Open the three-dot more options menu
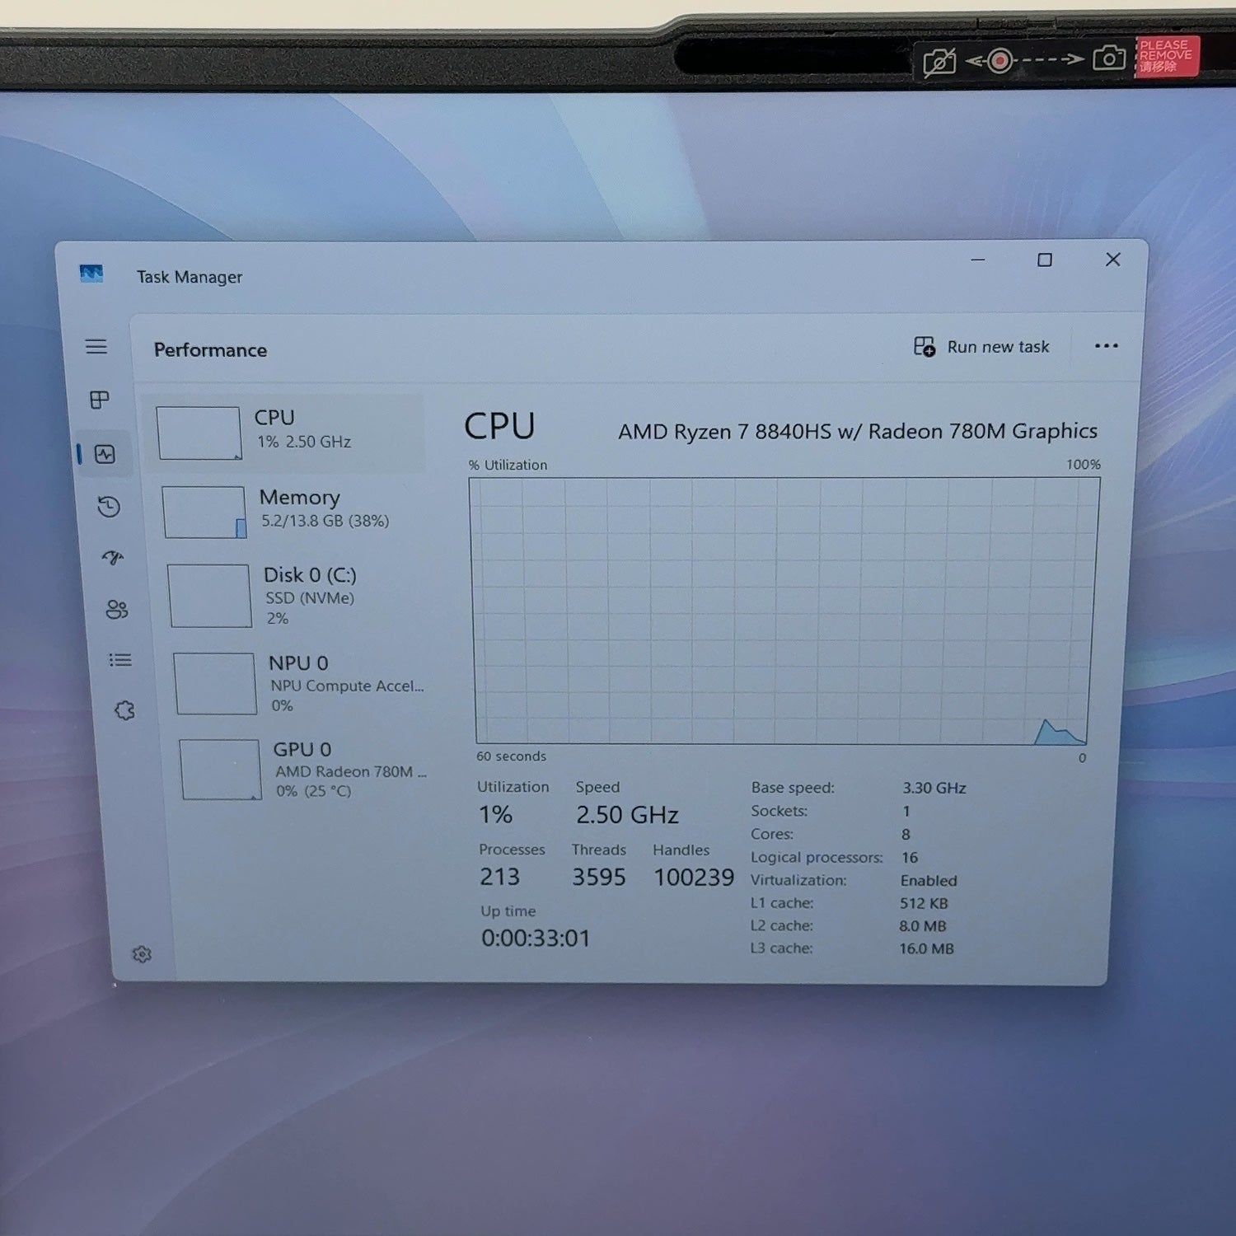 click(x=1107, y=346)
